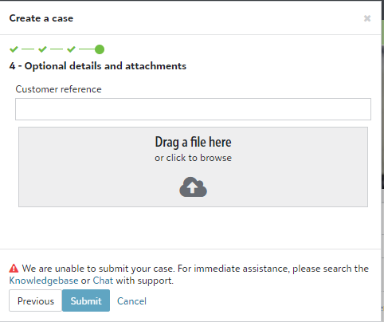Cancel case creation
Image resolution: width=384 pixels, height=322 pixels.
[x=131, y=301]
